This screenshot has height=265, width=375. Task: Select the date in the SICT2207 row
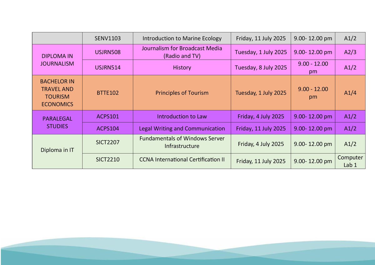[x=261, y=144]
